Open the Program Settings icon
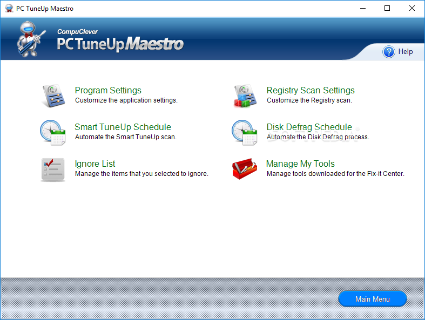The height and width of the screenshot is (320, 425). click(53, 96)
